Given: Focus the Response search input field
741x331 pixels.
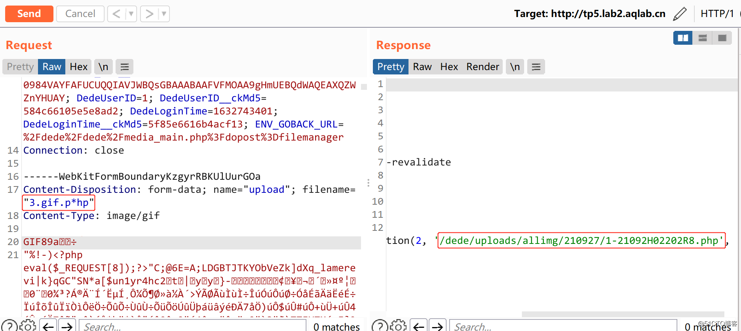Looking at the screenshot, I should [563, 327].
